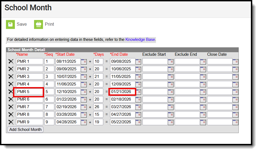Click End Date field showing 03/27/2026
This screenshot has width=259, height=152.
122,107
